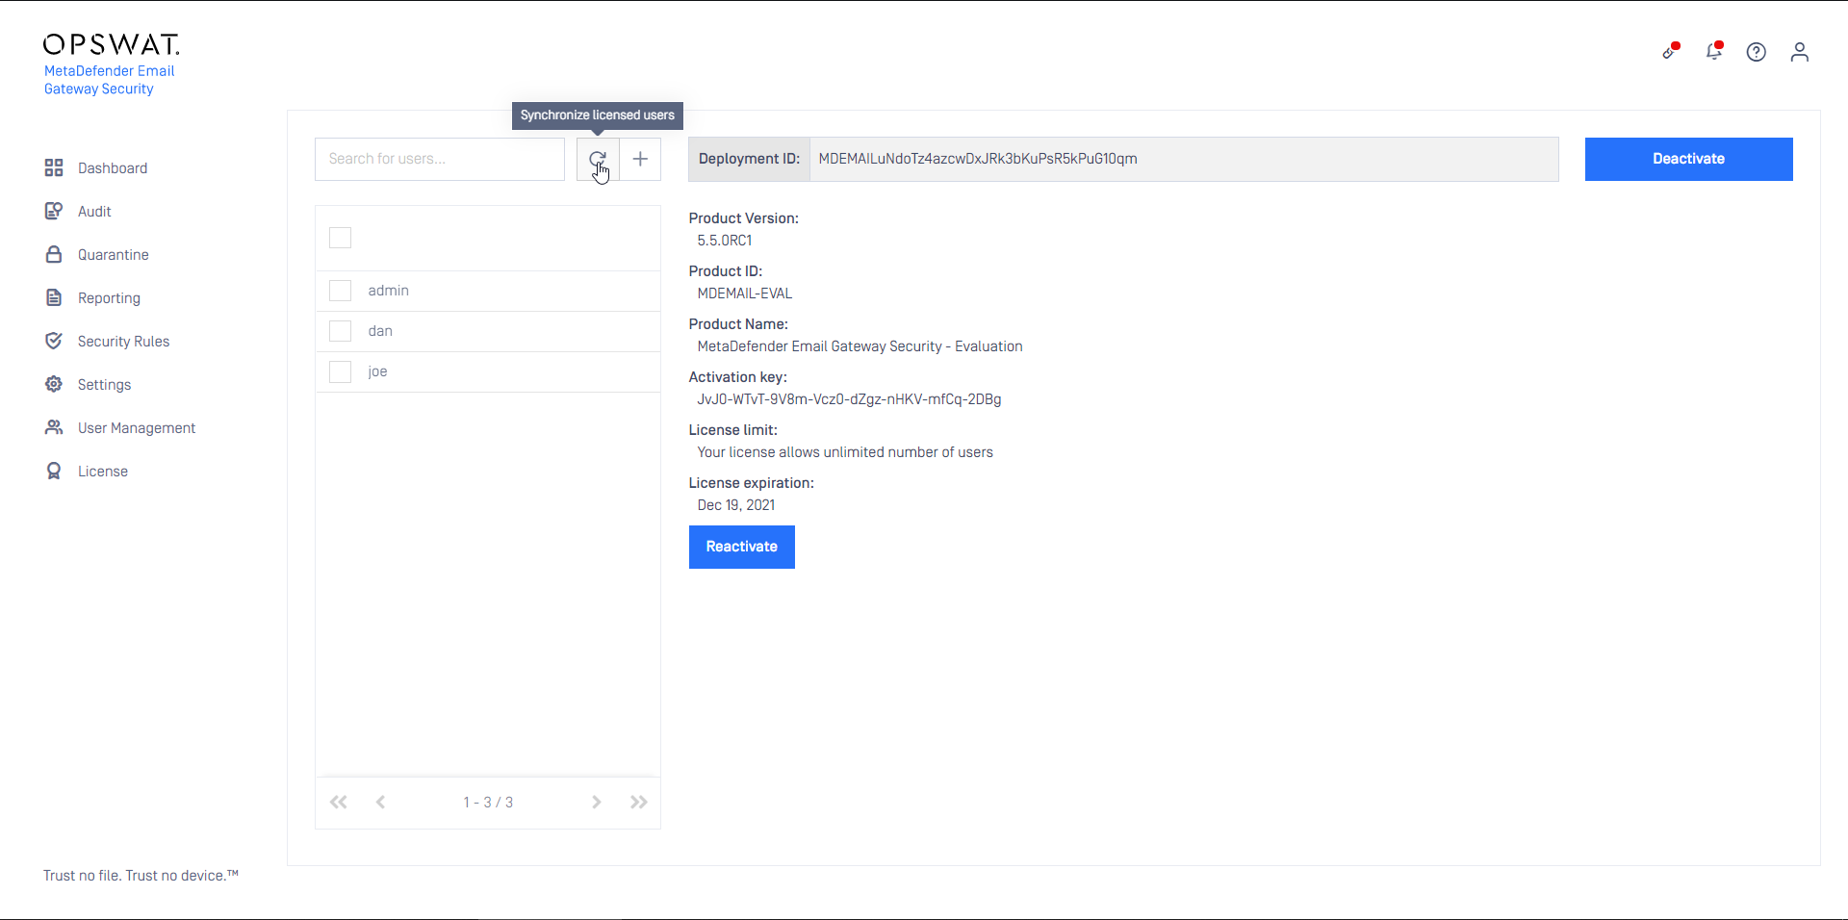The width and height of the screenshot is (1848, 920).
Task: Click the unlimited number of users text
Action: (x=845, y=452)
